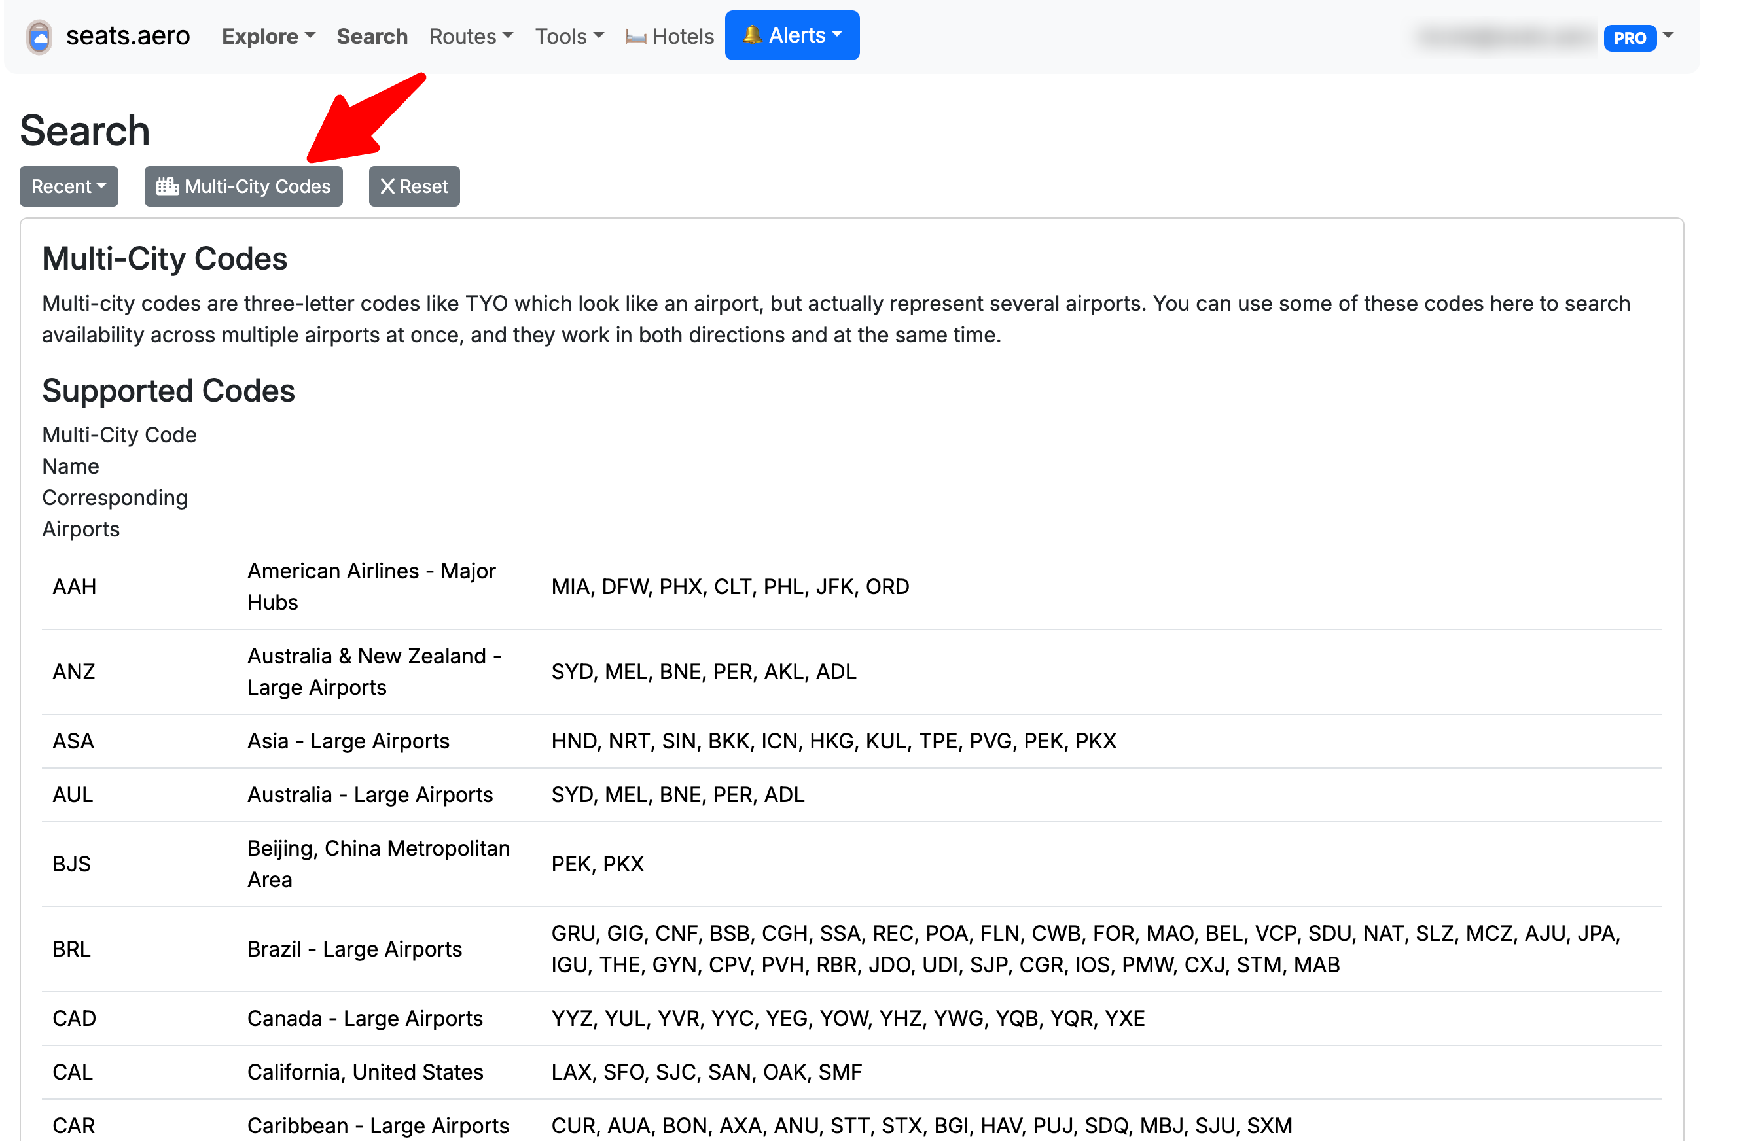Click the city buildings icon
This screenshot has height=1141, width=1750.
coord(168,186)
